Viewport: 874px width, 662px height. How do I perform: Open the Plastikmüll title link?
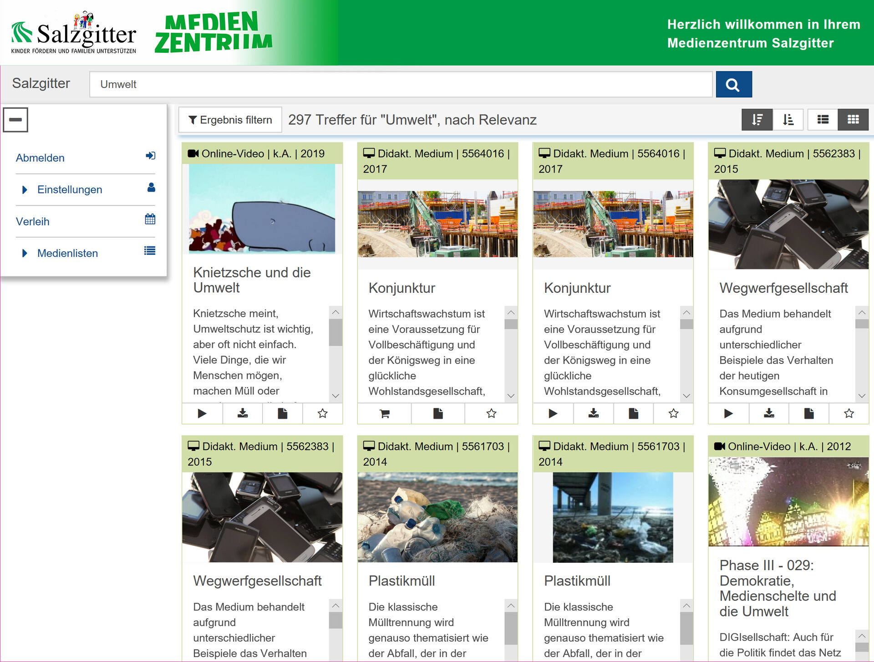pos(401,581)
